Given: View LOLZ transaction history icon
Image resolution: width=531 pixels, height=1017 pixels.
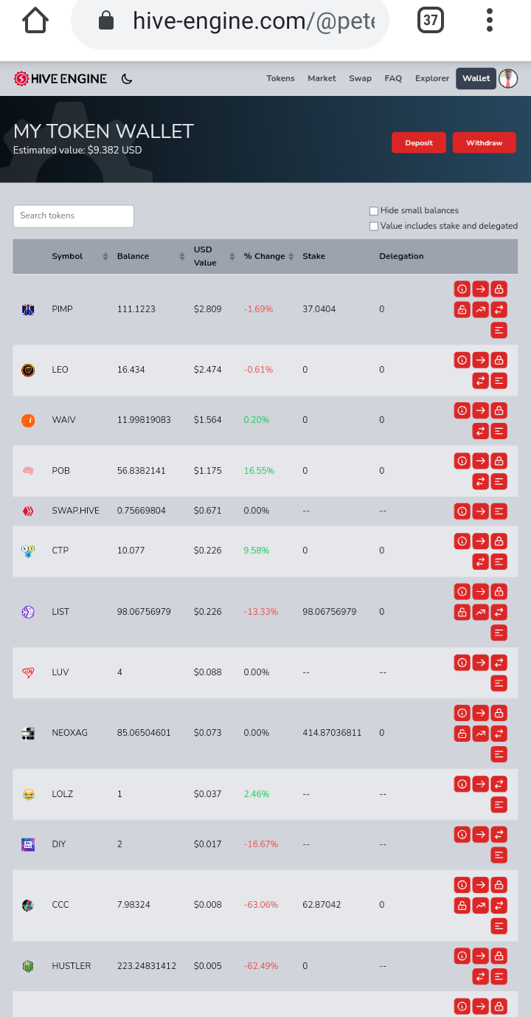Looking at the screenshot, I should (499, 804).
